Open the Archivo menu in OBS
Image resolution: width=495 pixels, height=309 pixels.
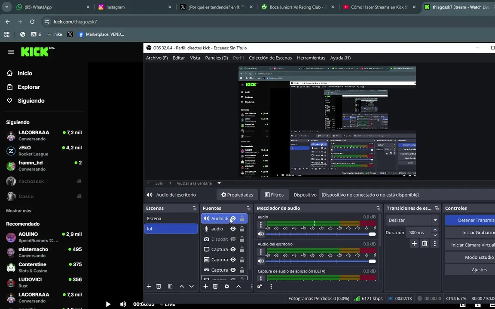[x=156, y=58]
